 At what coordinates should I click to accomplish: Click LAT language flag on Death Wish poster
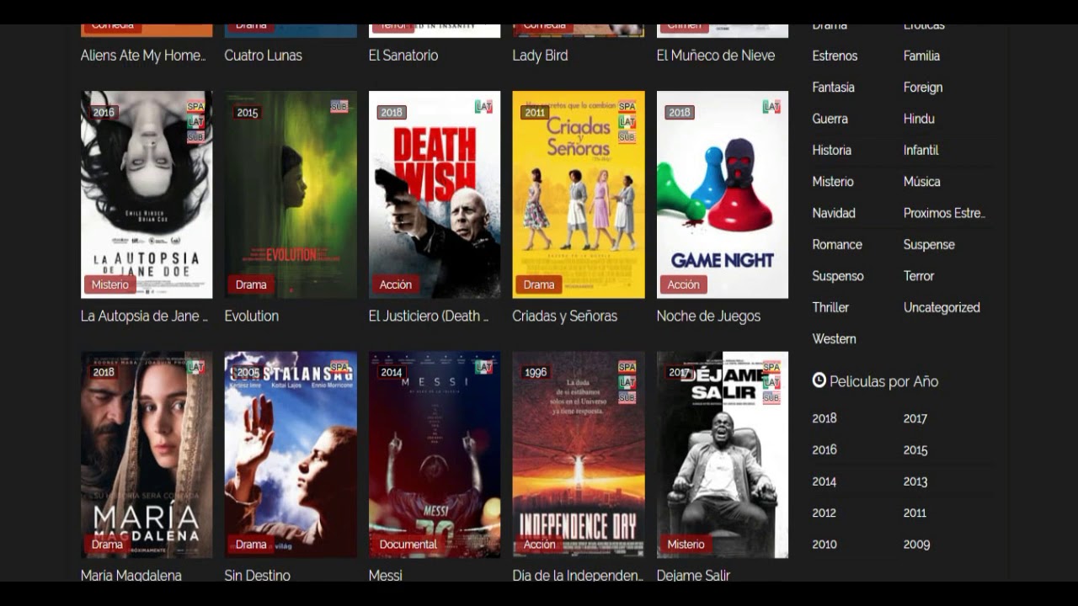click(x=483, y=107)
